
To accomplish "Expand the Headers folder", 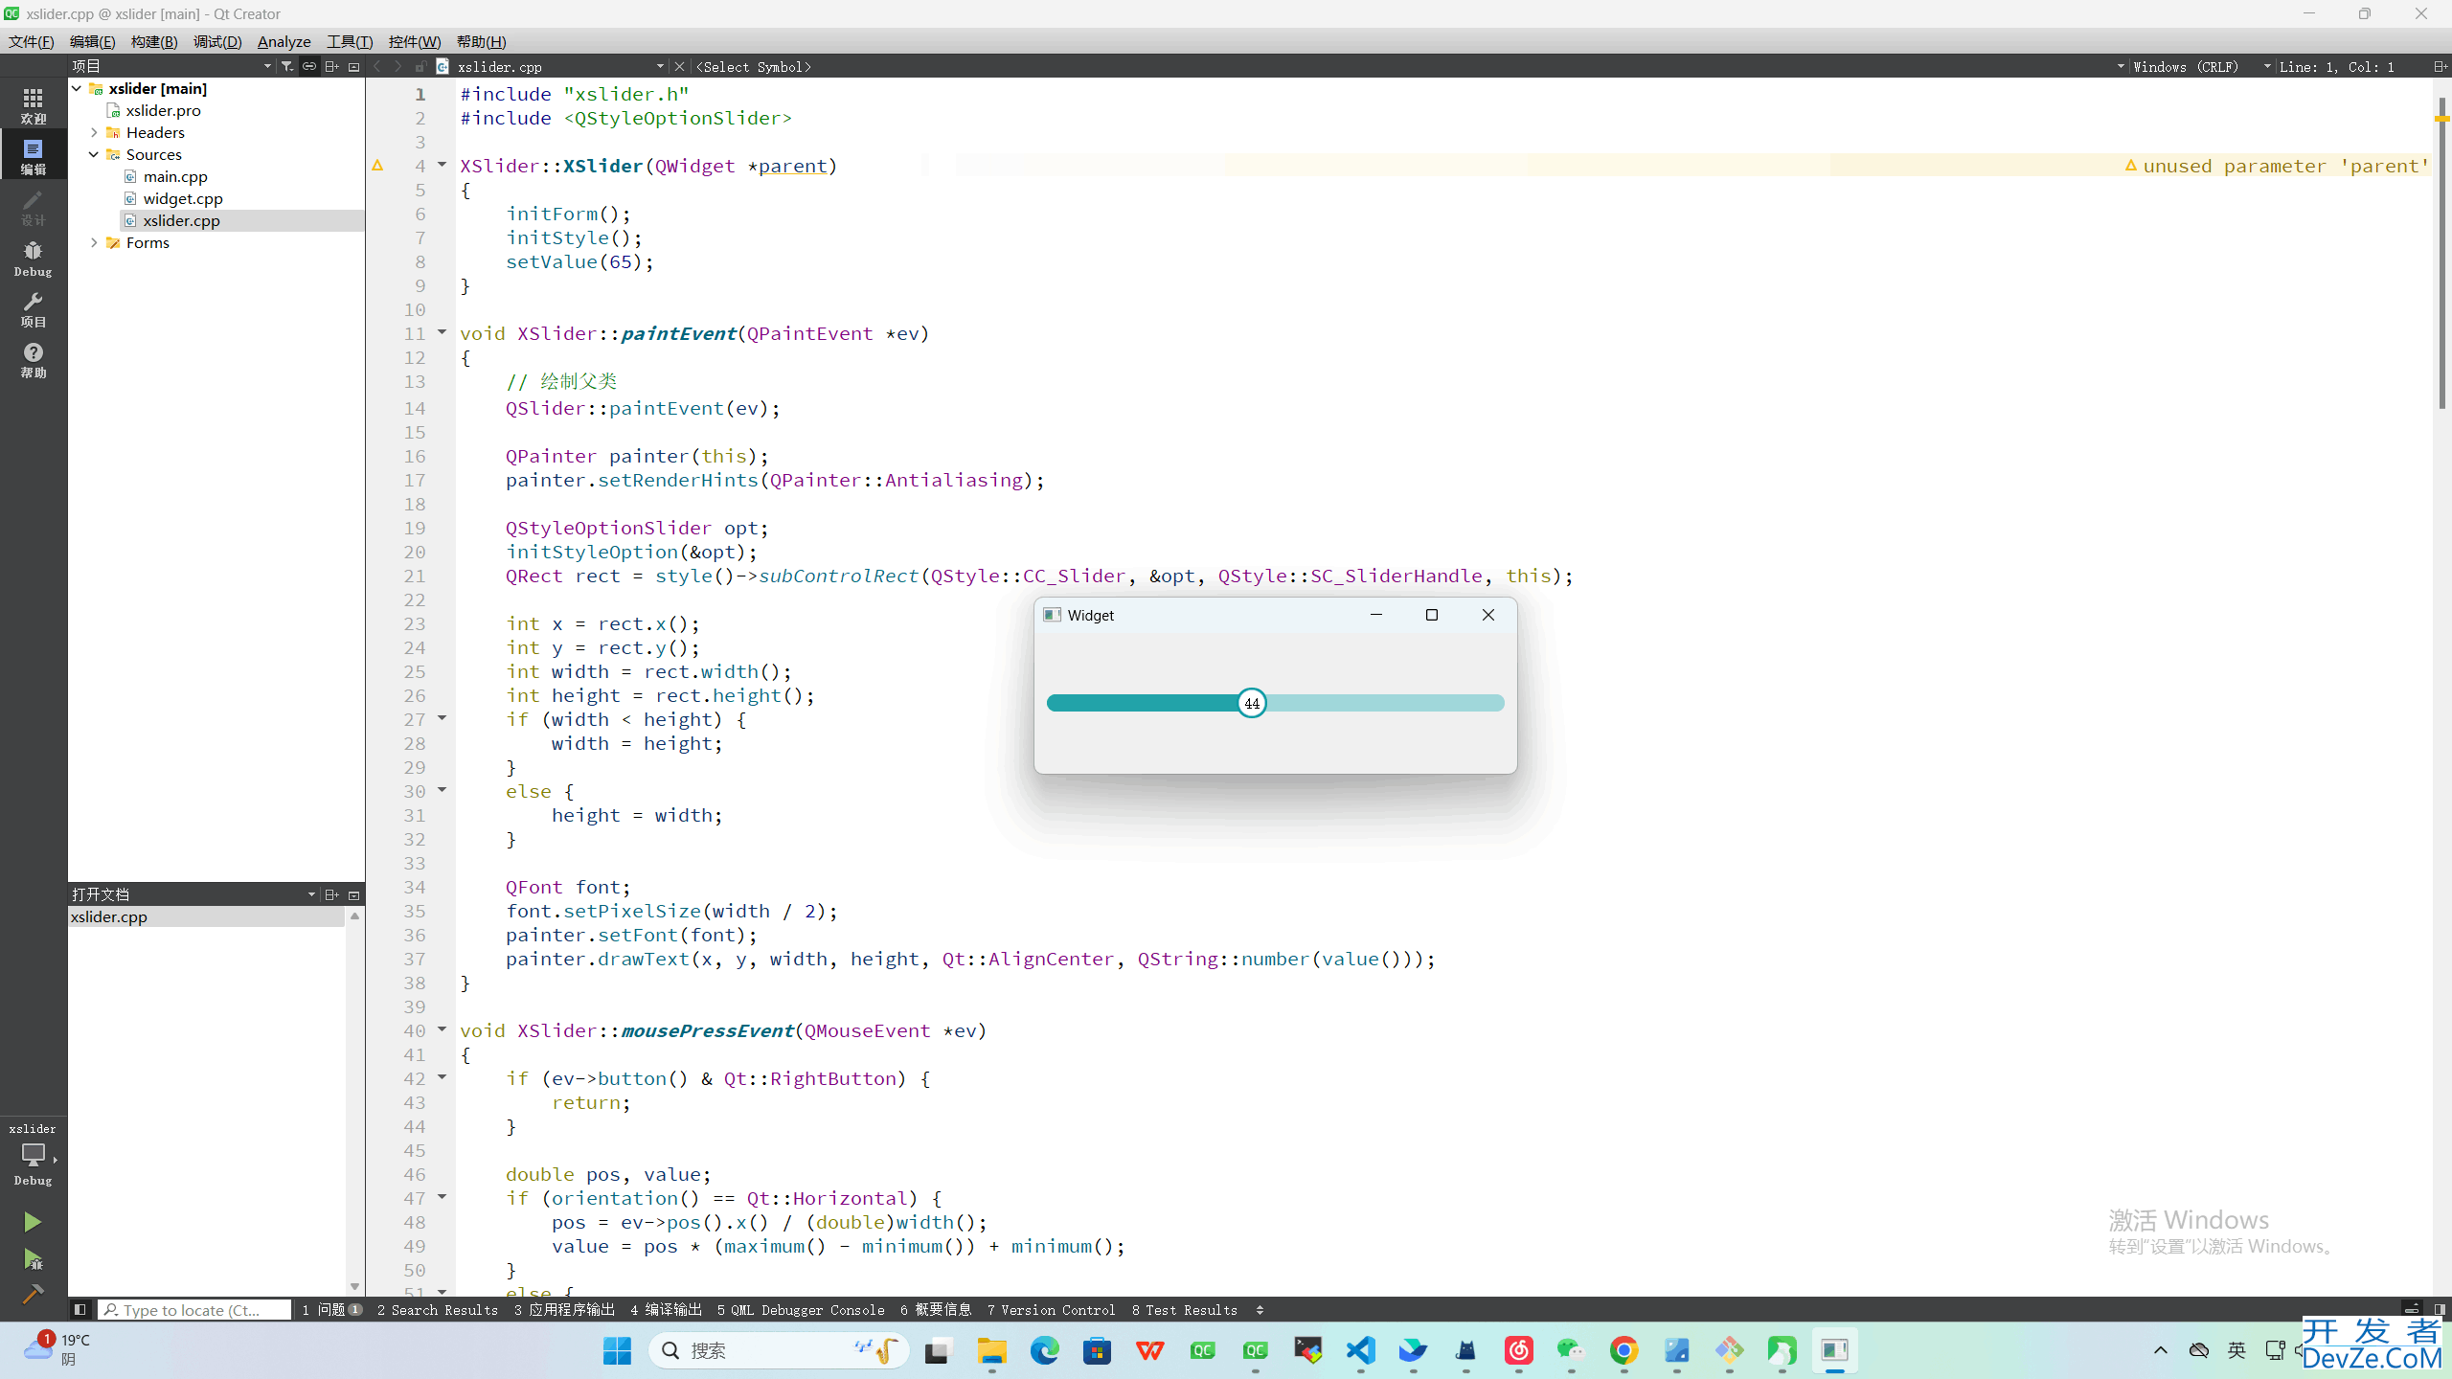I will pos(94,132).
